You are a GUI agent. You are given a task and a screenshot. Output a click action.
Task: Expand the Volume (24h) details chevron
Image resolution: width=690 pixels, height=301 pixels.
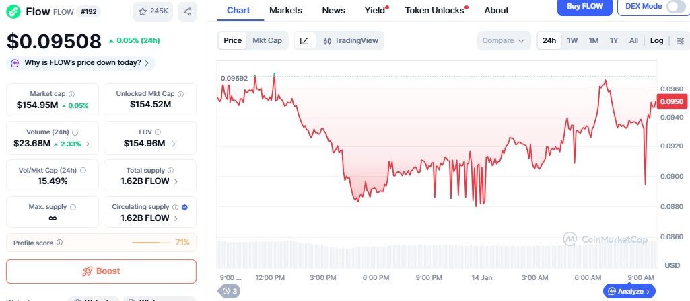tap(88, 144)
